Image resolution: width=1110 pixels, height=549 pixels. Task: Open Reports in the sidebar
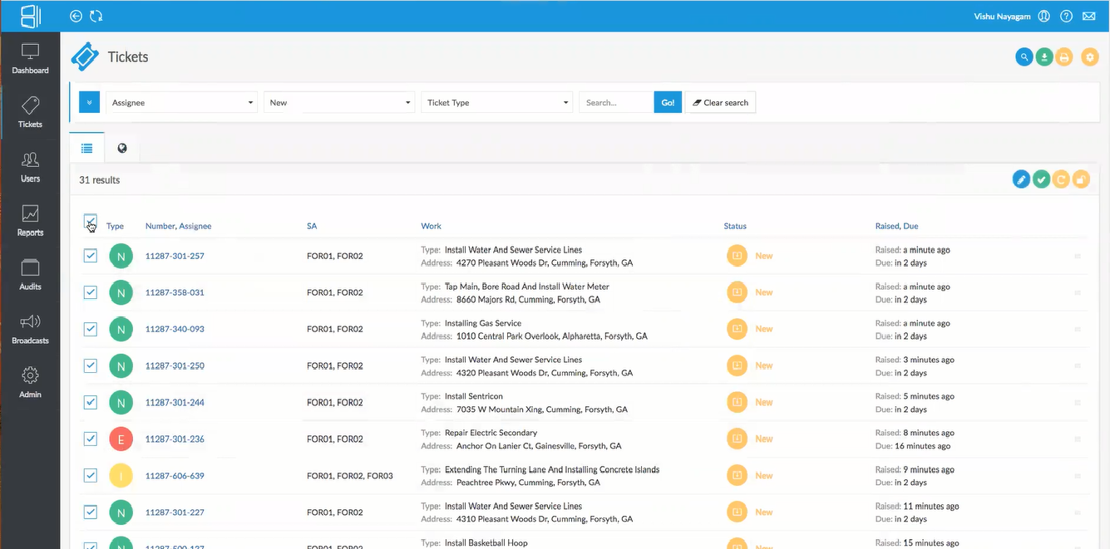pyautogui.click(x=30, y=221)
